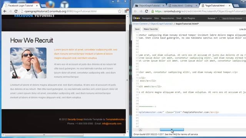This screenshot has height=138, width=246.
Task: Switch to the ObjectGraphTutorial tab
Action: [150, 5]
